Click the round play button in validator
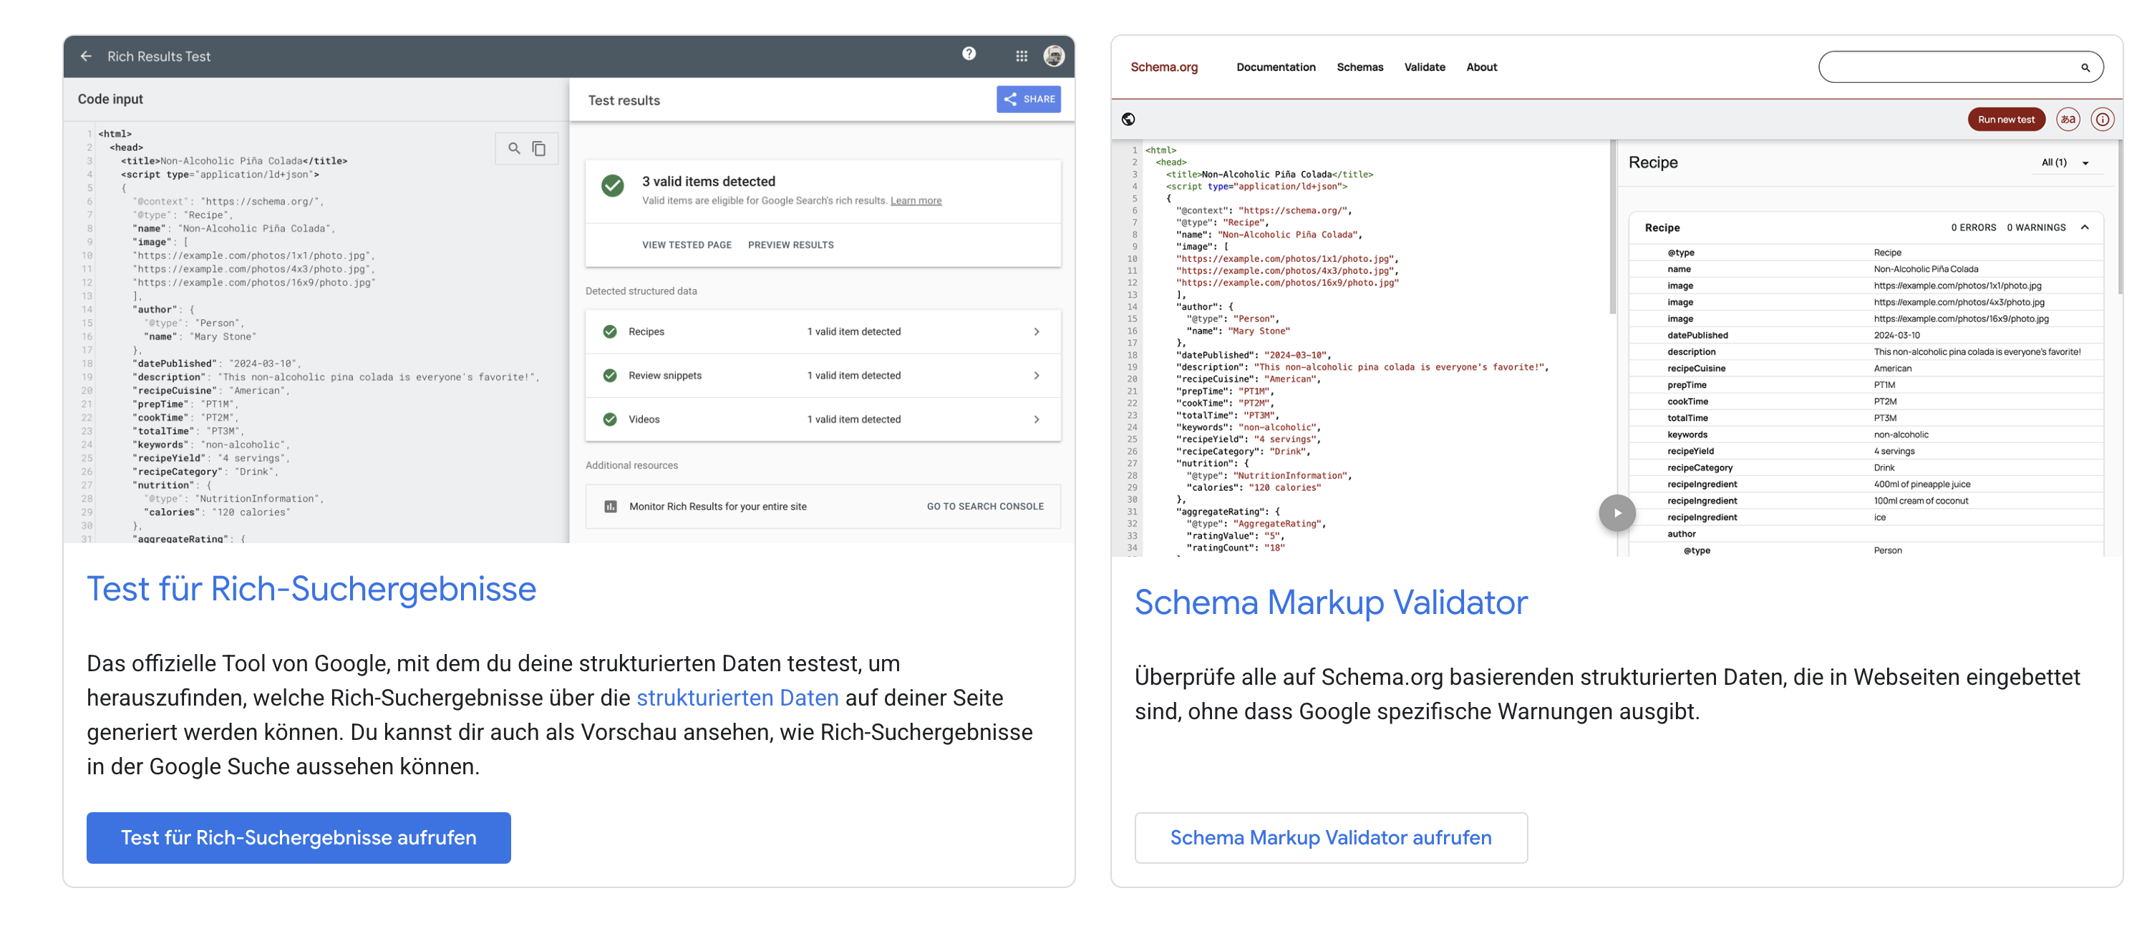The image size is (2152, 936). 1617,512
